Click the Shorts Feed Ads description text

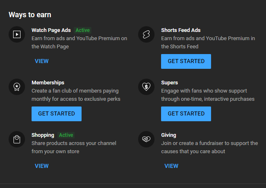208,42
